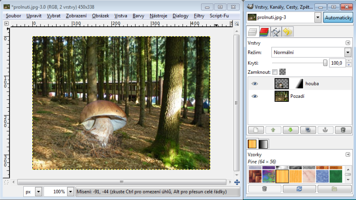Screen dimensions: 356x200
Task: Anchor the floating layer
Action: [325, 130]
